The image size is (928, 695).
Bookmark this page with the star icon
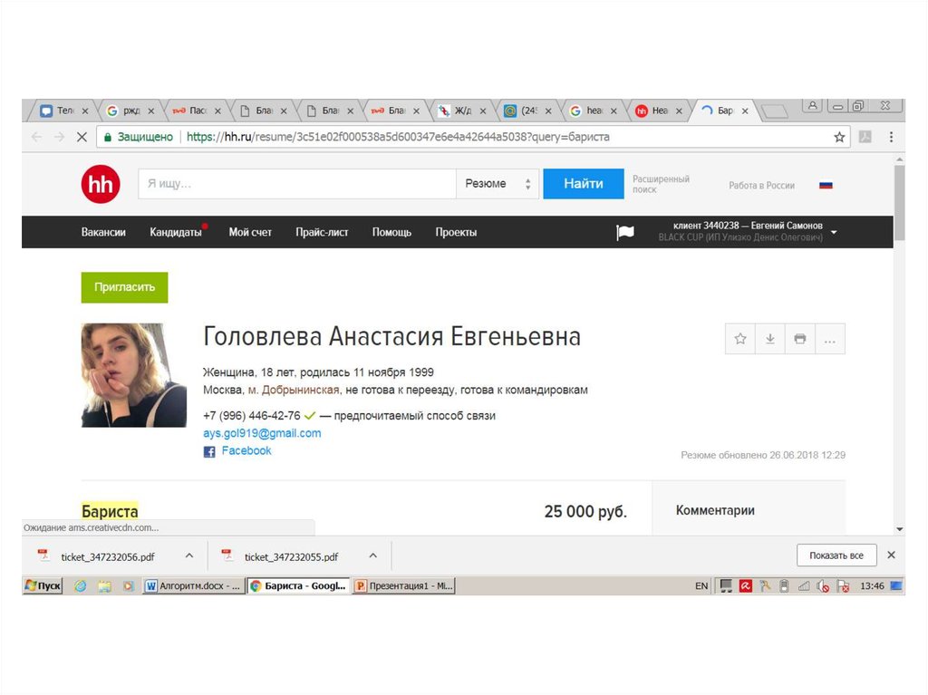click(x=839, y=137)
